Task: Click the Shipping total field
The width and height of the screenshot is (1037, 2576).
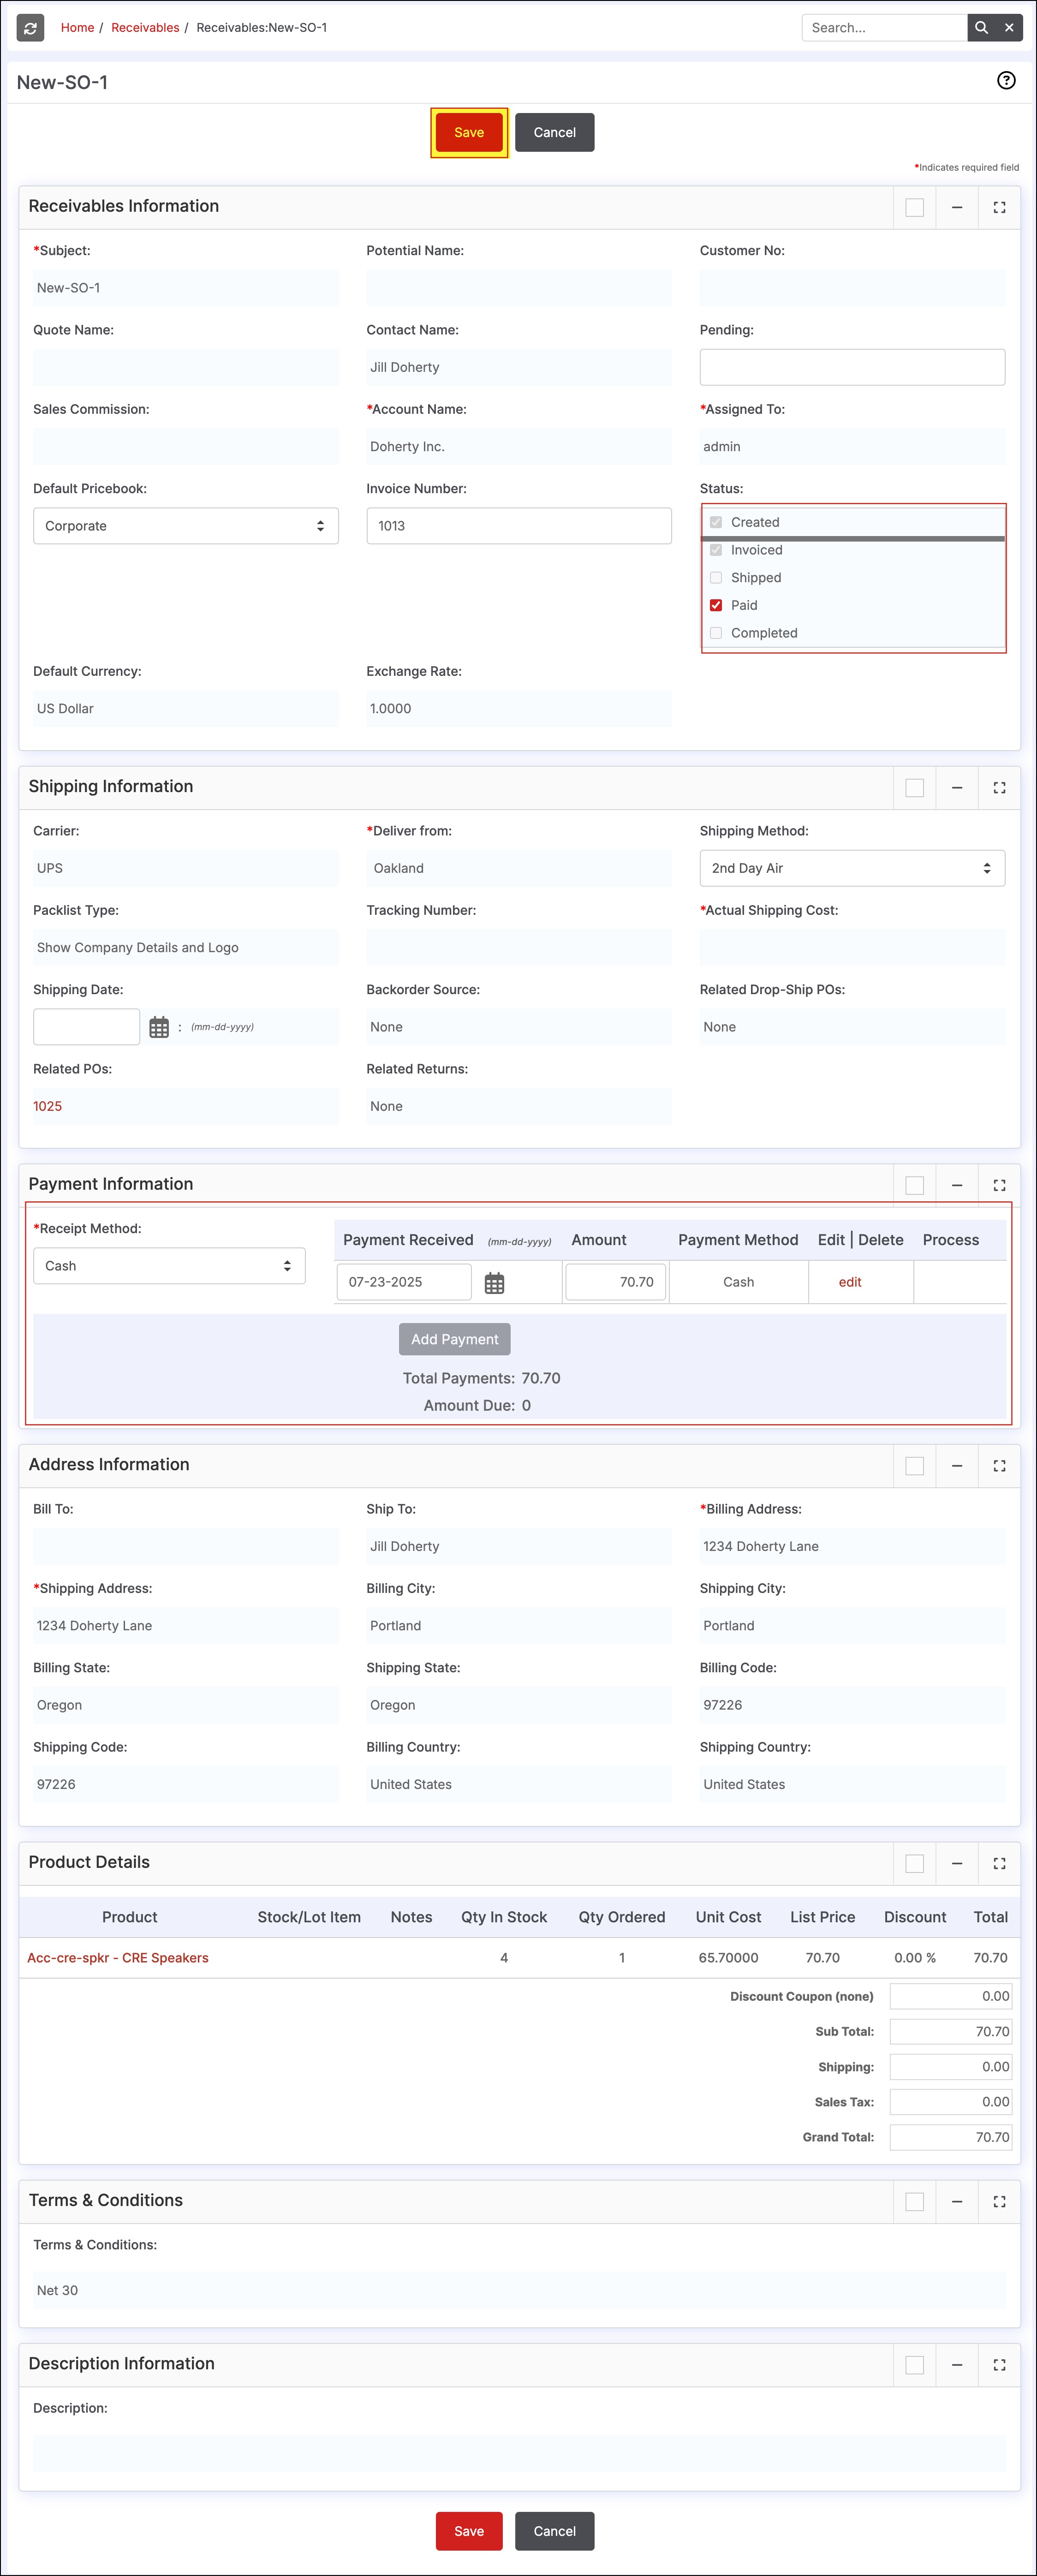Action: [x=951, y=2067]
